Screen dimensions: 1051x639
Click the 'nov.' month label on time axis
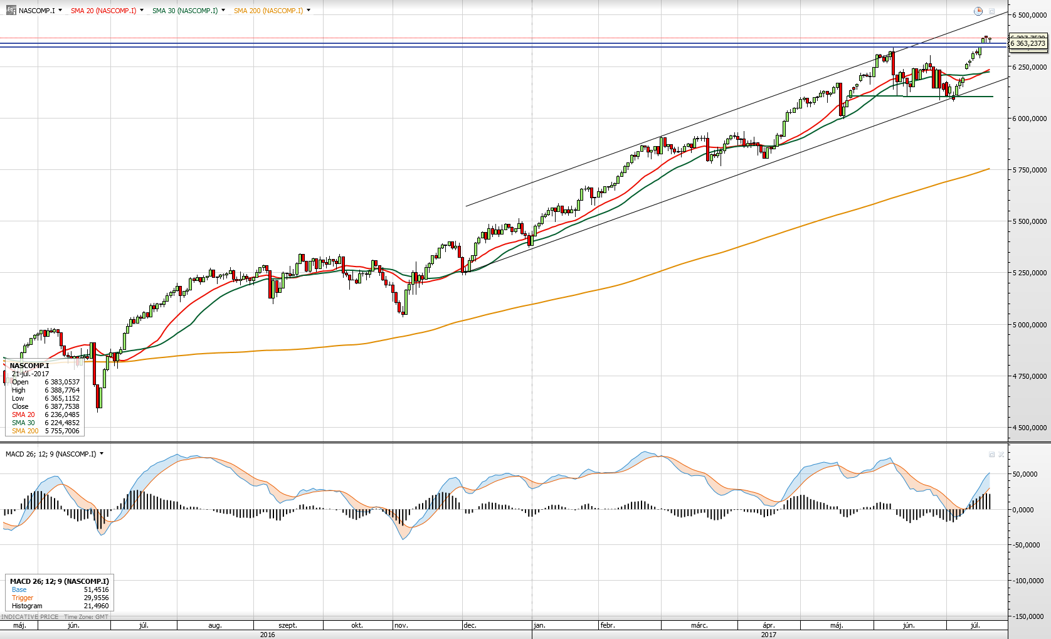pos(401,625)
